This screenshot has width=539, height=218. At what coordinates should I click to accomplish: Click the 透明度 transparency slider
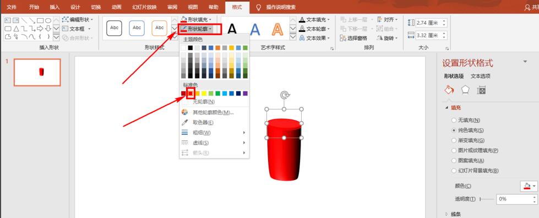click(x=486, y=199)
